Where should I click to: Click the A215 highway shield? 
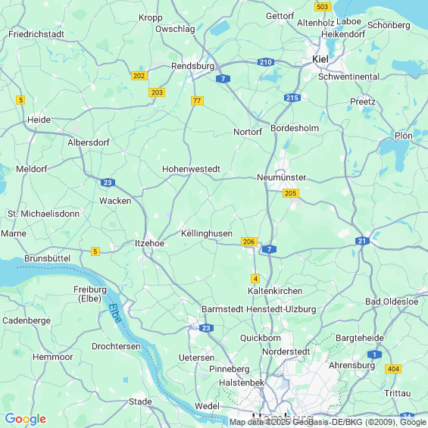tap(292, 98)
